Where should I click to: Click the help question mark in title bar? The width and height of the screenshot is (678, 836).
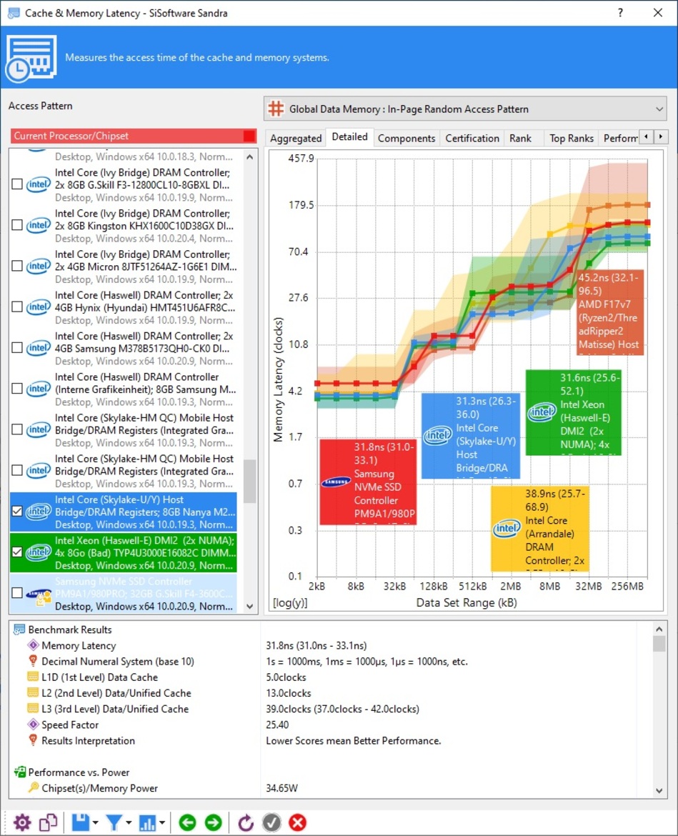tap(620, 13)
